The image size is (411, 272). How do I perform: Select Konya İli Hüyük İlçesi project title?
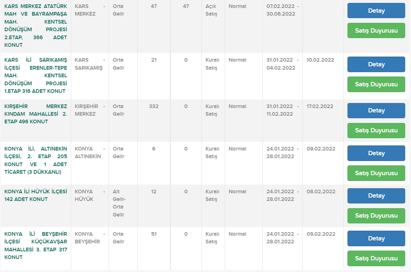[x=36, y=195]
